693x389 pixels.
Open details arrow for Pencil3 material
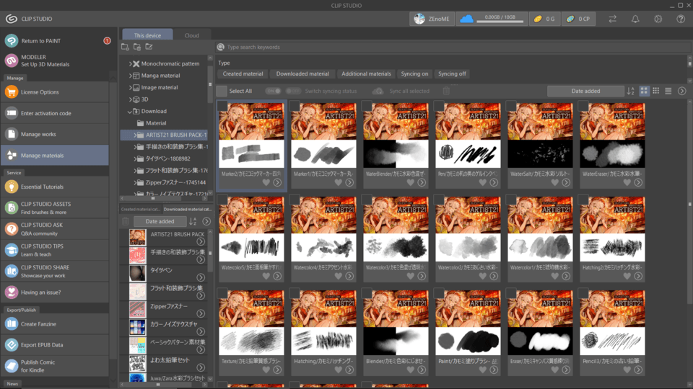638,370
